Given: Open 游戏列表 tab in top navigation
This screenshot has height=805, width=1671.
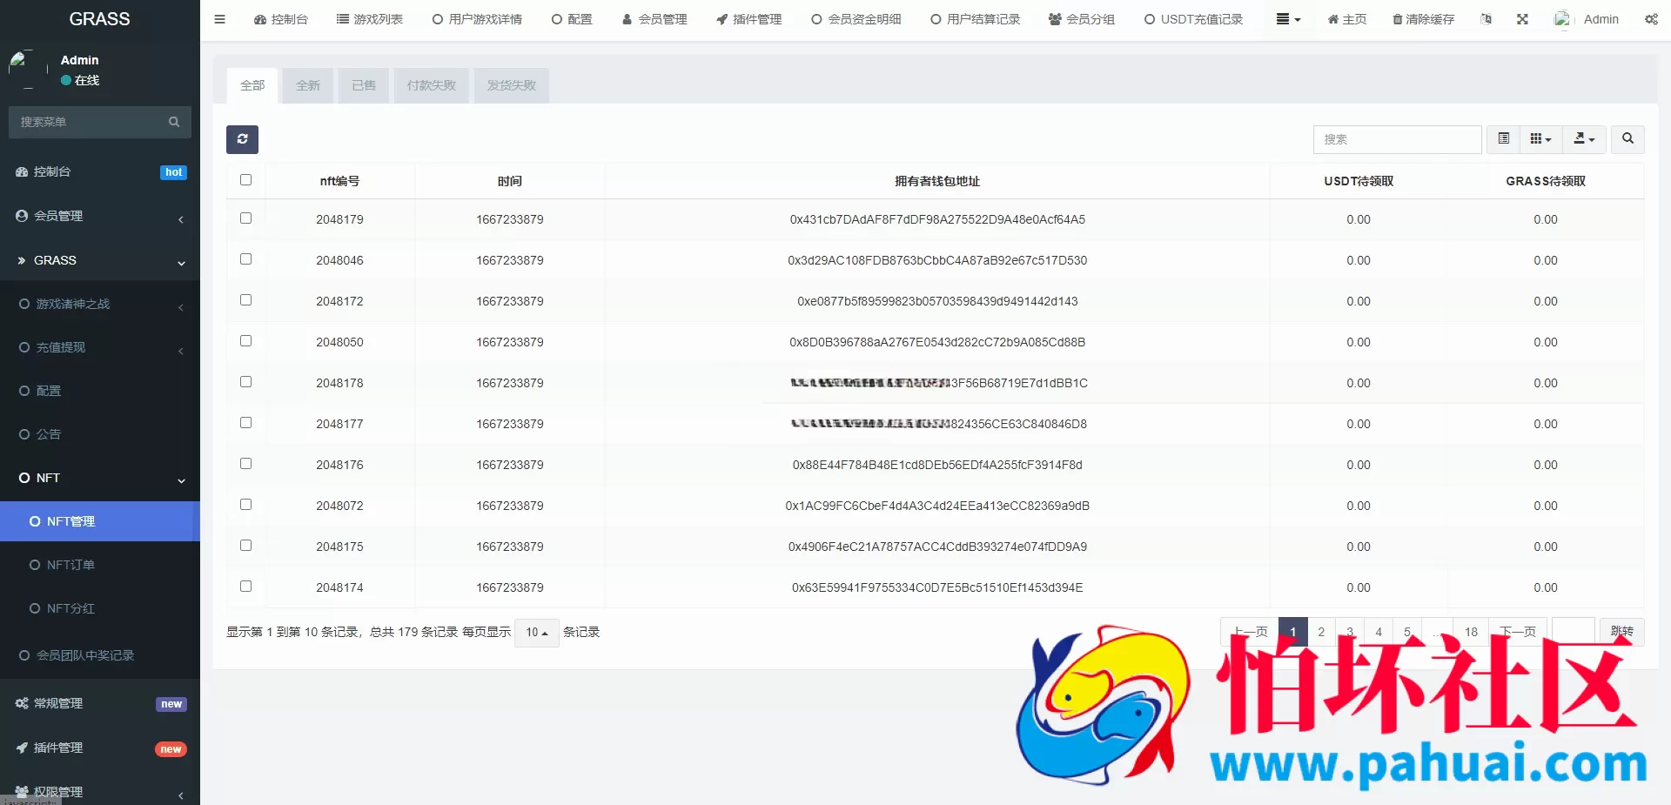Looking at the screenshot, I should 370,19.
